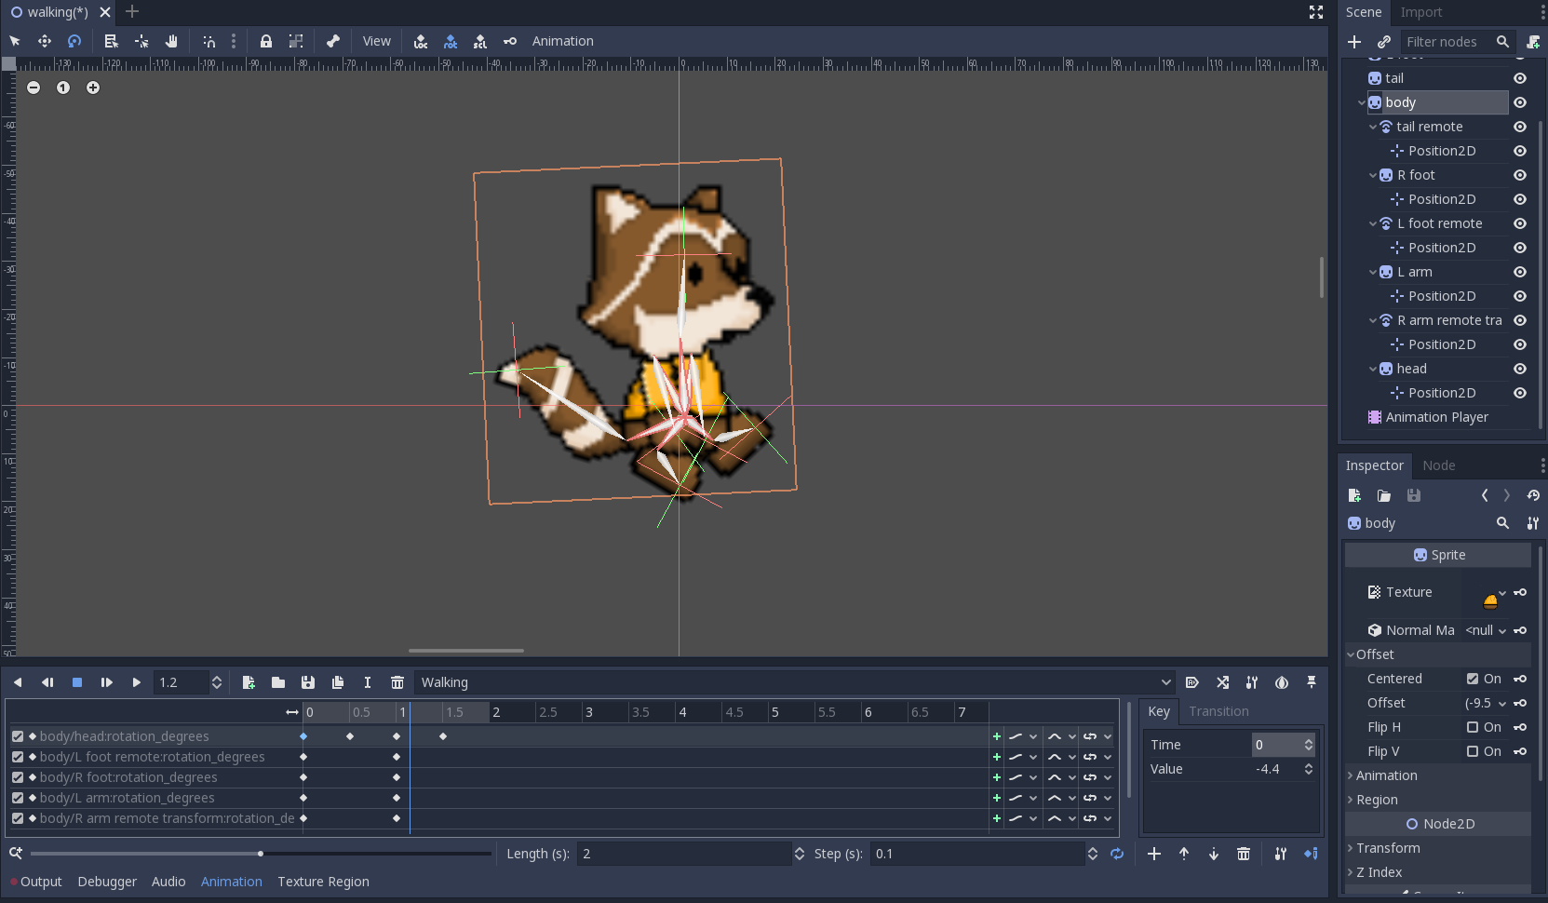Toggle visibility of the body node
Screen dimensions: 1548x903
1520,102
